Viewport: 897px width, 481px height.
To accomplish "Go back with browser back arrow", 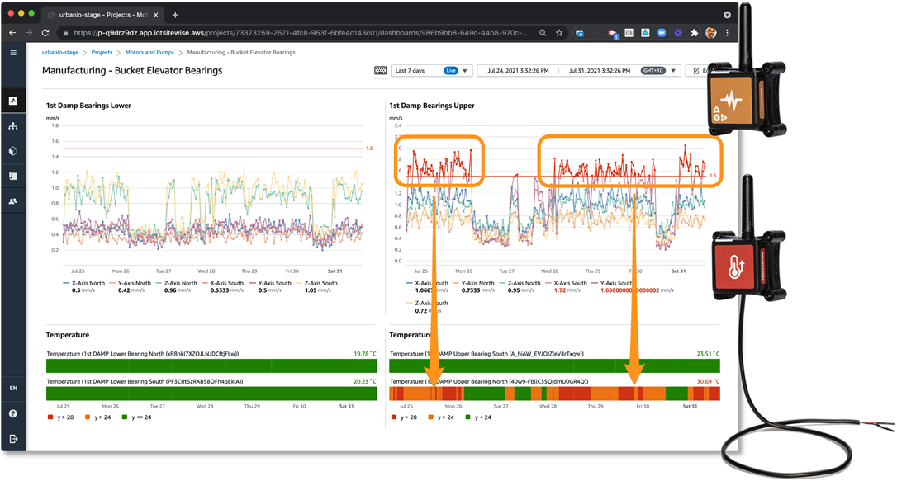I will click(12, 33).
